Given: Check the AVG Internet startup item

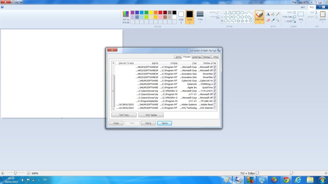Looking at the screenshot, I should pos(215,108).
